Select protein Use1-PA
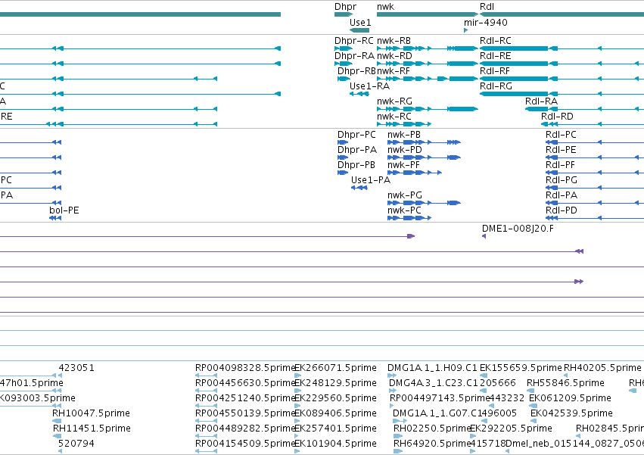 coord(359,188)
